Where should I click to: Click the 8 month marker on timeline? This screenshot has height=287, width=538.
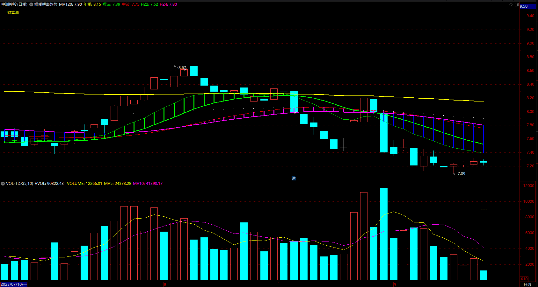coord(165,284)
